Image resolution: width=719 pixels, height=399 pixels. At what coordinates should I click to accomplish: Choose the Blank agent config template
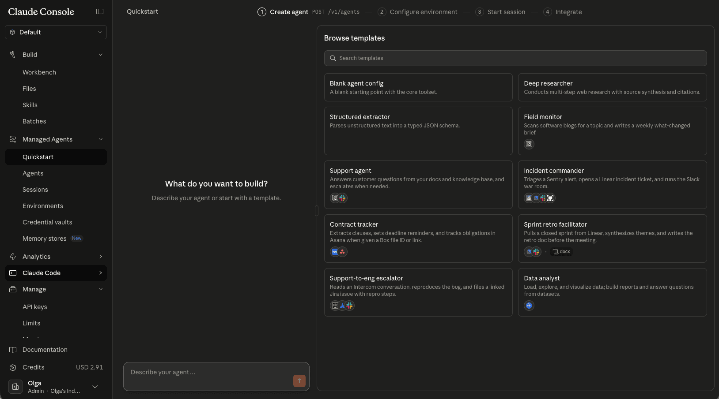tap(418, 87)
